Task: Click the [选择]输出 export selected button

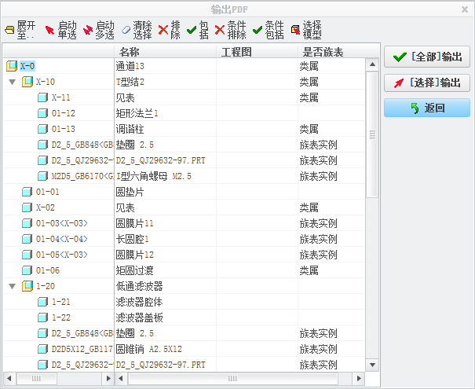Action: click(x=427, y=83)
